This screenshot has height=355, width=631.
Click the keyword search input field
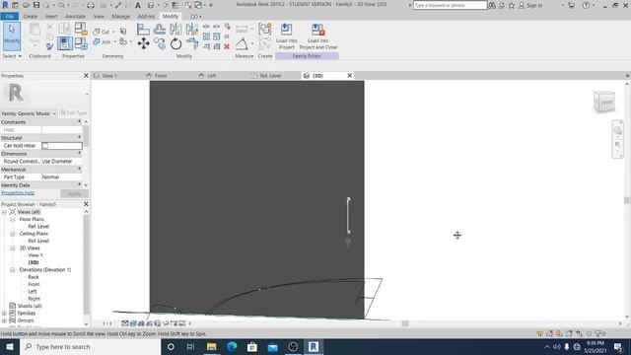[x=450, y=5]
